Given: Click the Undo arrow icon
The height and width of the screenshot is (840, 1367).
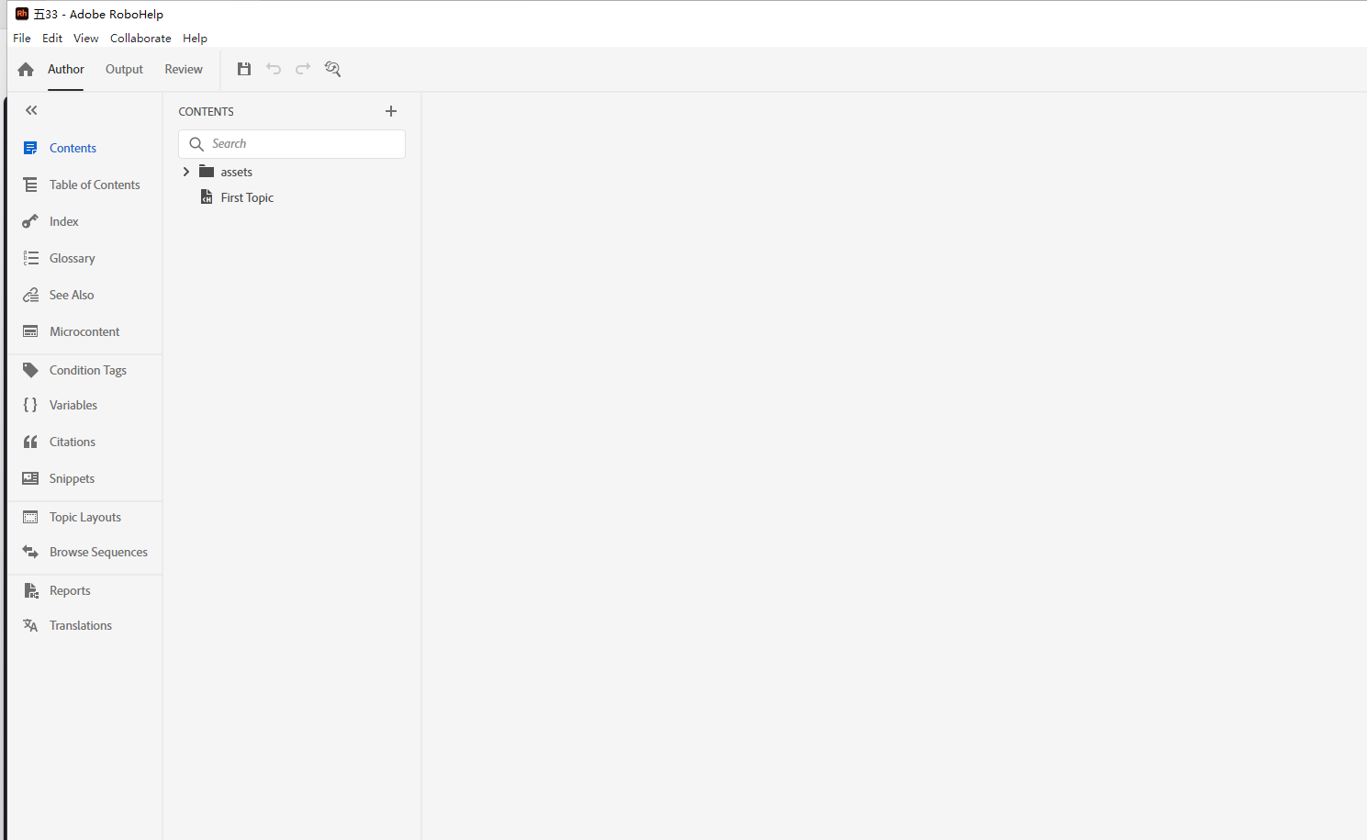Looking at the screenshot, I should coord(274,69).
